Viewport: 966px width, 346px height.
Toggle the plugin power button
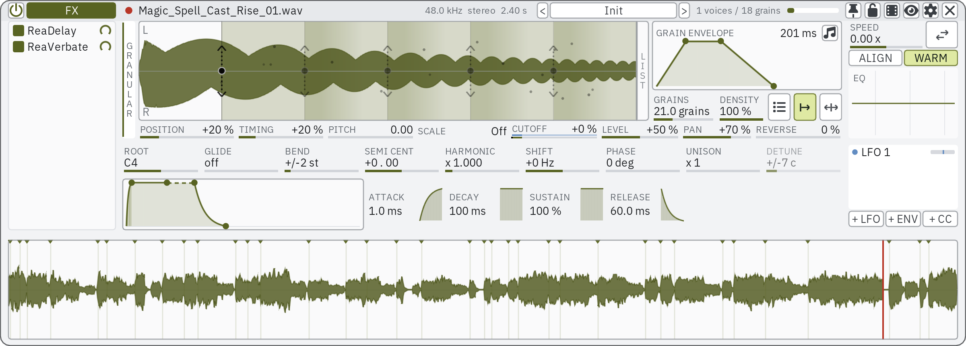click(16, 10)
